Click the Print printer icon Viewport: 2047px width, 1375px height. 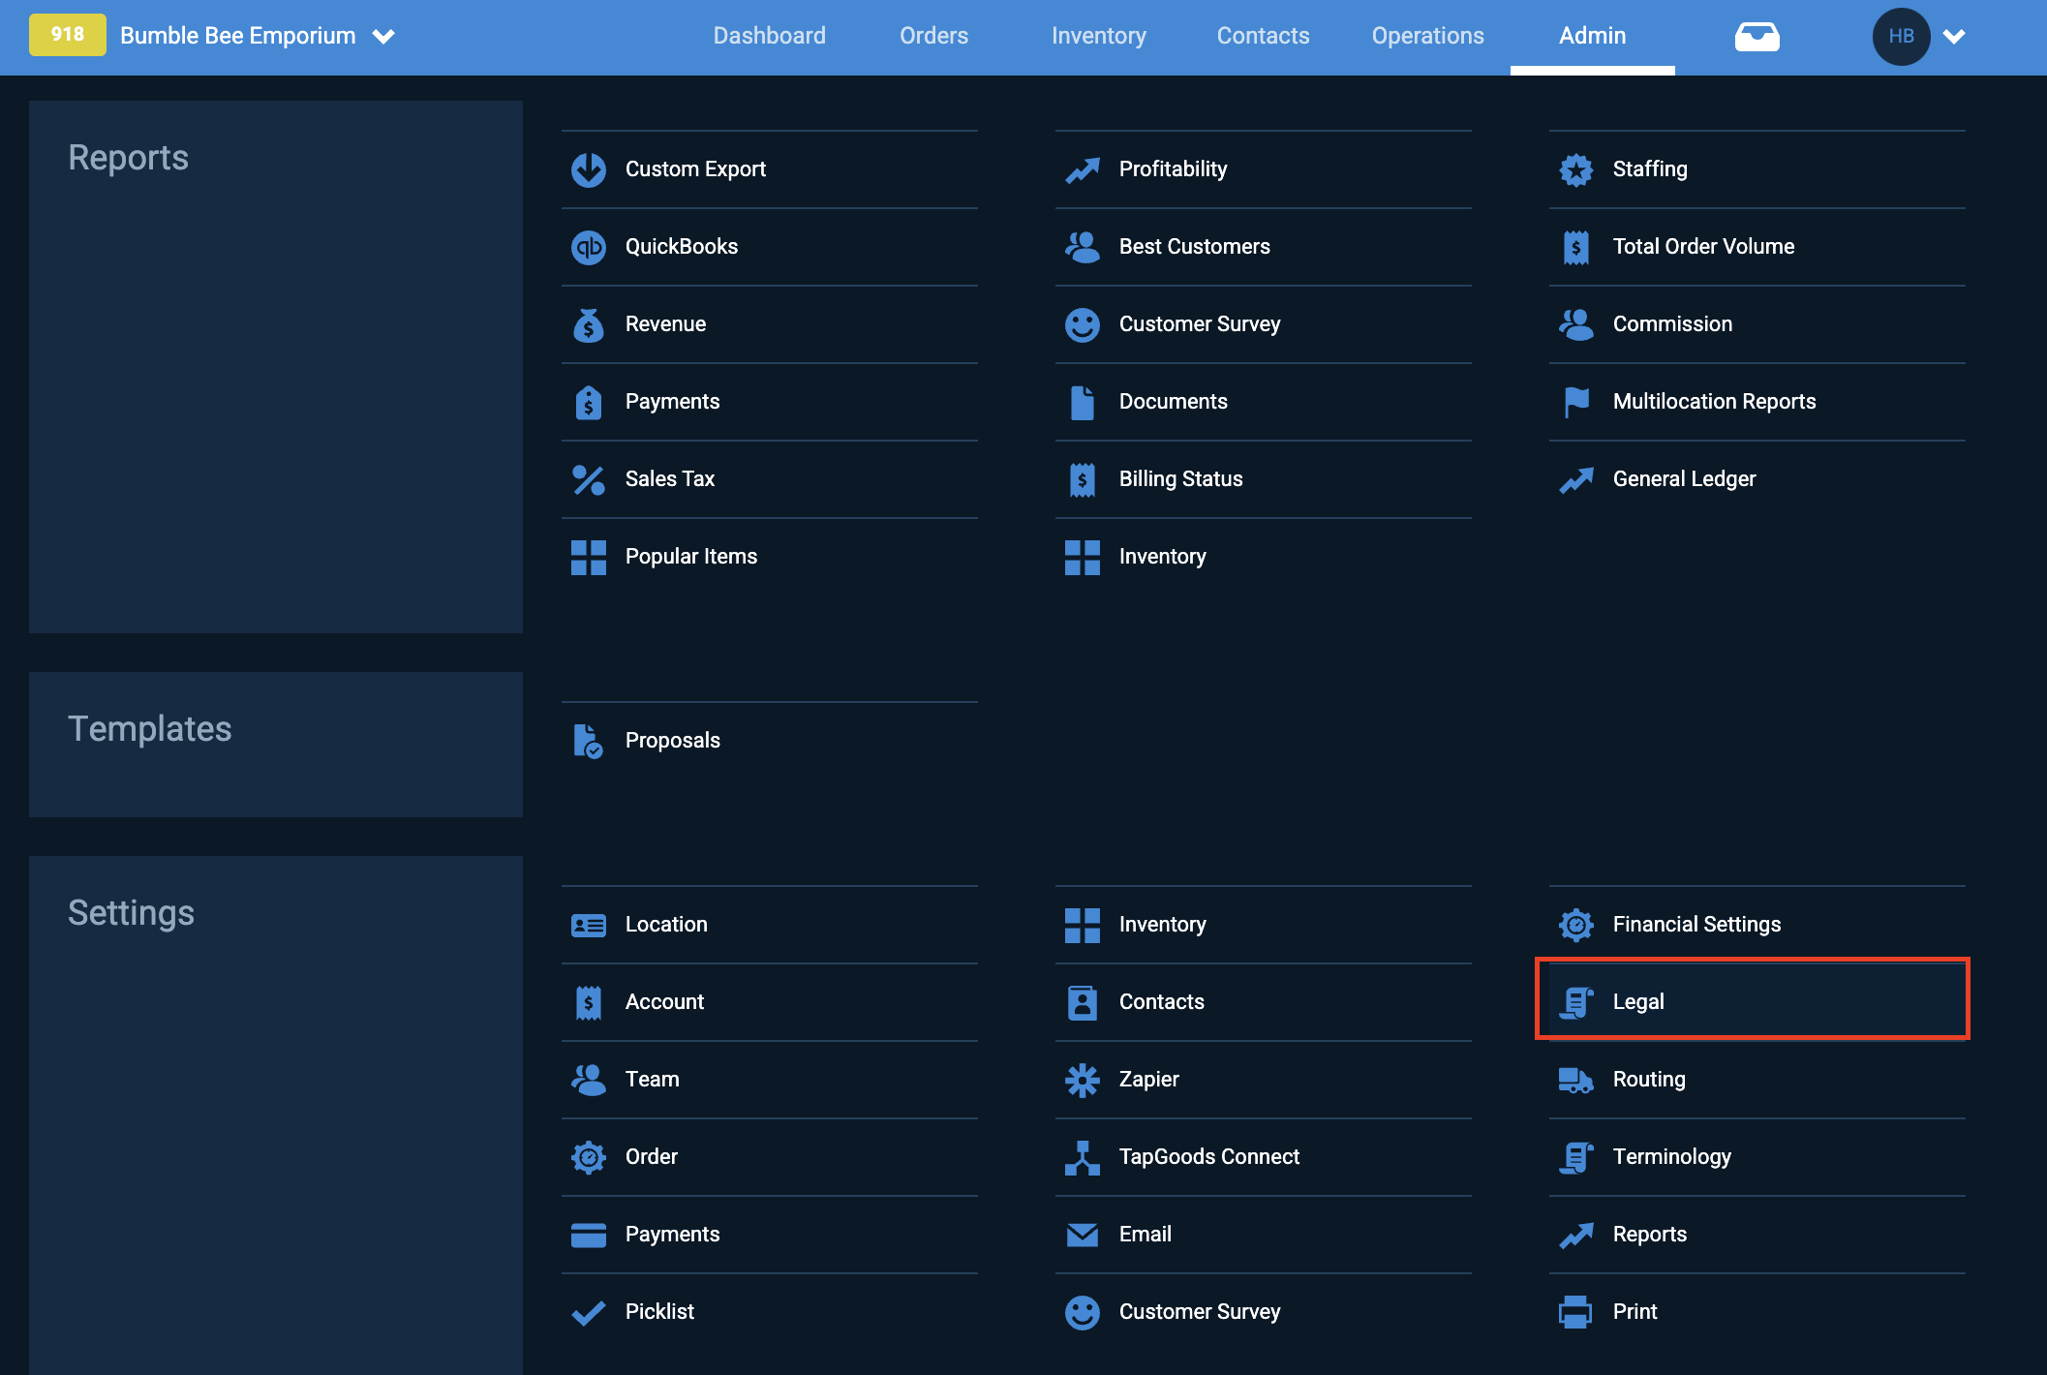[x=1576, y=1312]
